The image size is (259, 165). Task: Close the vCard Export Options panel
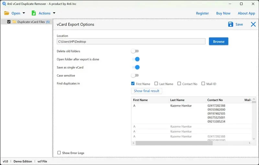point(253,24)
